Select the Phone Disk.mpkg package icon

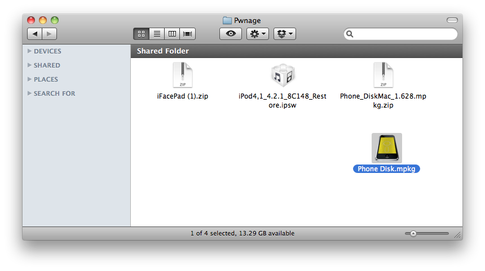[387, 148]
